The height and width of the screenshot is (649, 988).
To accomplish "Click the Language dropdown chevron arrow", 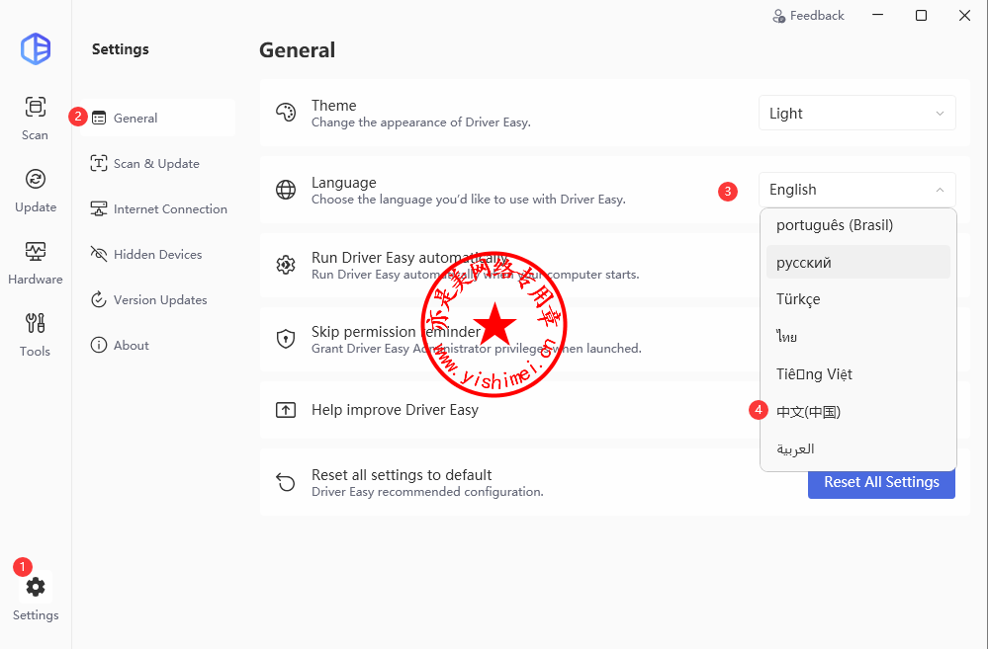I will click(940, 190).
